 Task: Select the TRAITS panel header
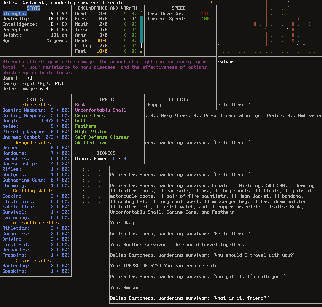point(108,99)
